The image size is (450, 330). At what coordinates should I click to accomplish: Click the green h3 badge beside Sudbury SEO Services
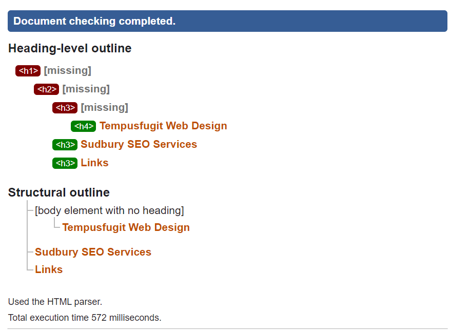pos(65,145)
